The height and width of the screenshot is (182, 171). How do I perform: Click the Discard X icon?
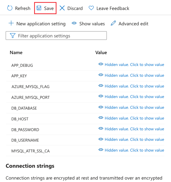coord(62,8)
